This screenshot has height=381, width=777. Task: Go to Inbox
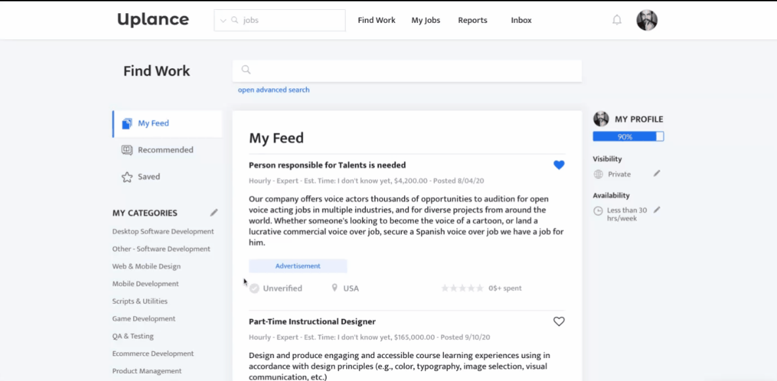pyautogui.click(x=521, y=20)
